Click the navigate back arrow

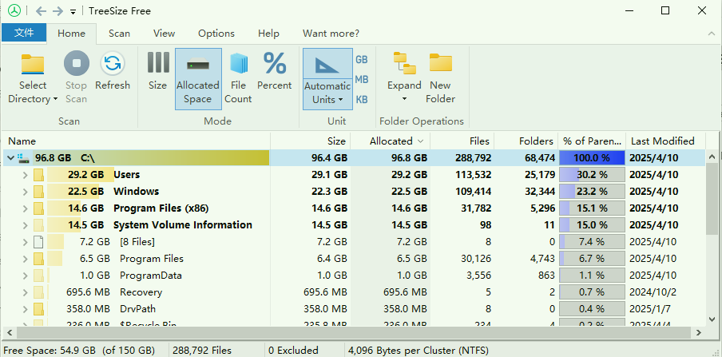pos(41,11)
